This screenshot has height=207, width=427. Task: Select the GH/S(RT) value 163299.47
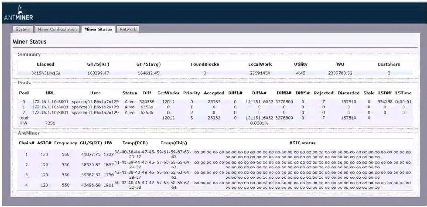tap(98, 73)
